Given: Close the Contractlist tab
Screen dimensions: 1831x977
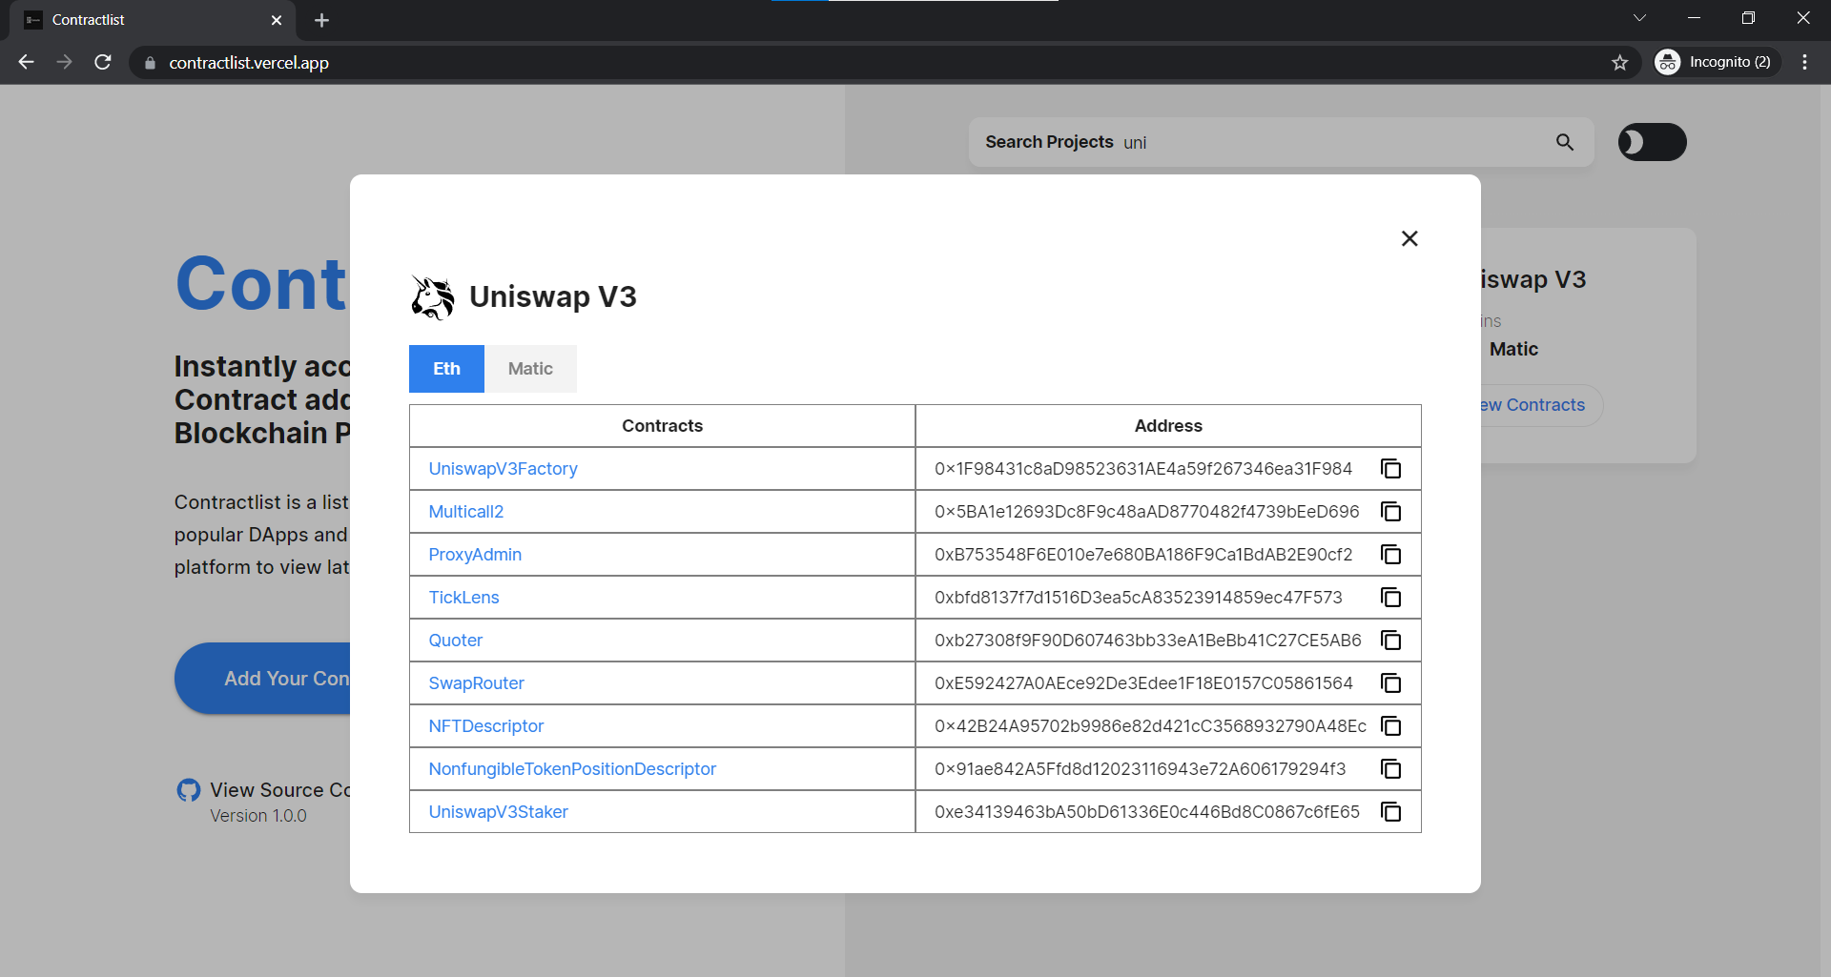Looking at the screenshot, I should coord(277,20).
